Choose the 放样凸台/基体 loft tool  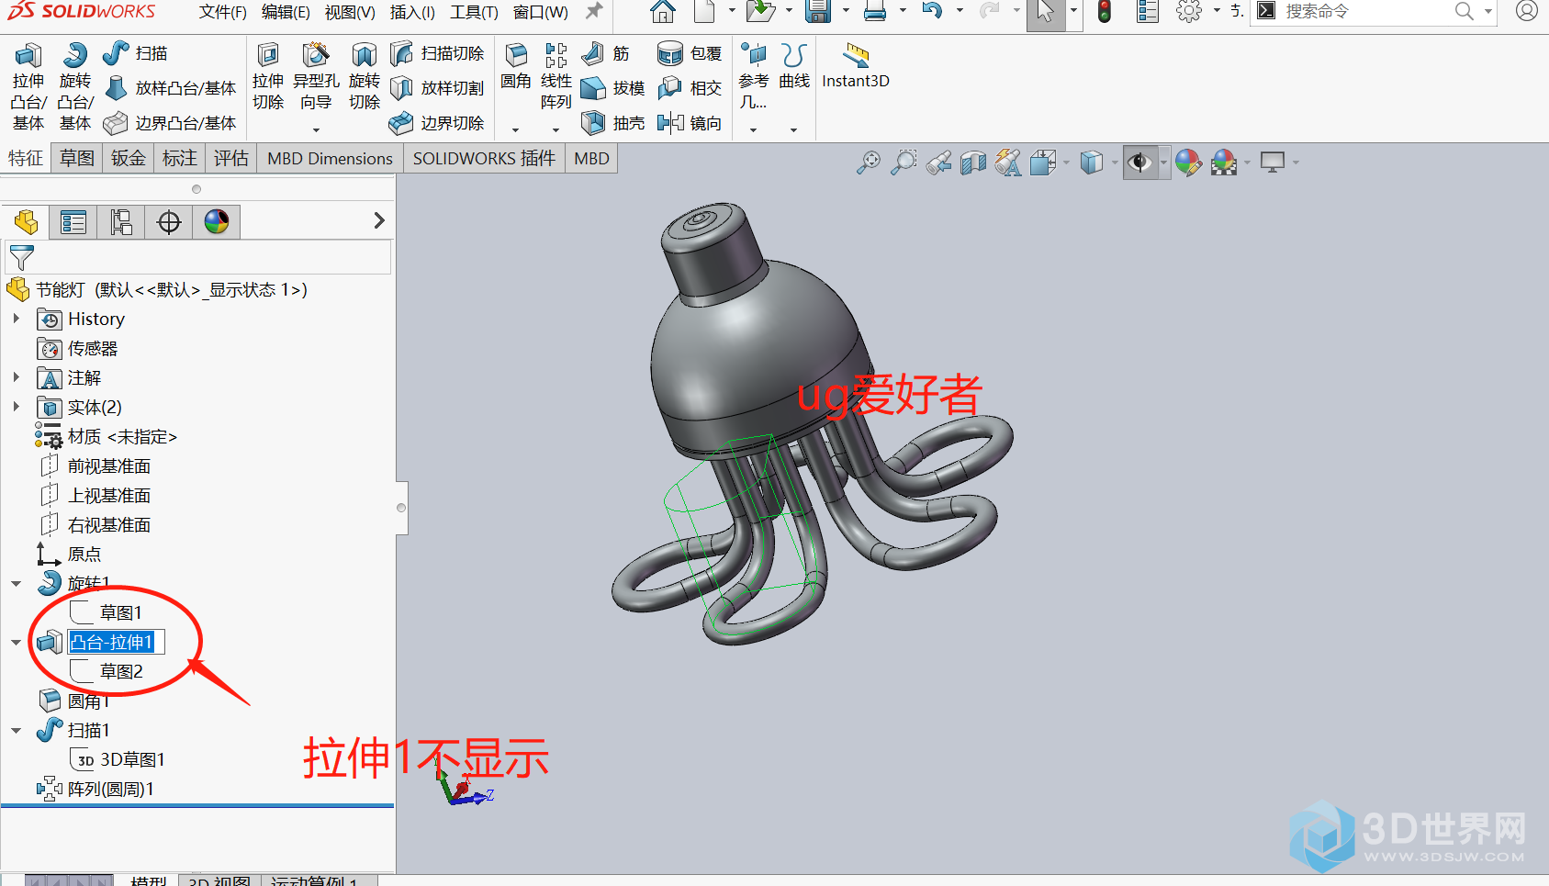pos(171,88)
